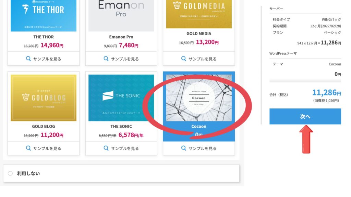Image resolution: width=351 pixels, height=197 pixels.
Task: Click magnifier icon under GOLD BLOG
Action: tap(28, 148)
